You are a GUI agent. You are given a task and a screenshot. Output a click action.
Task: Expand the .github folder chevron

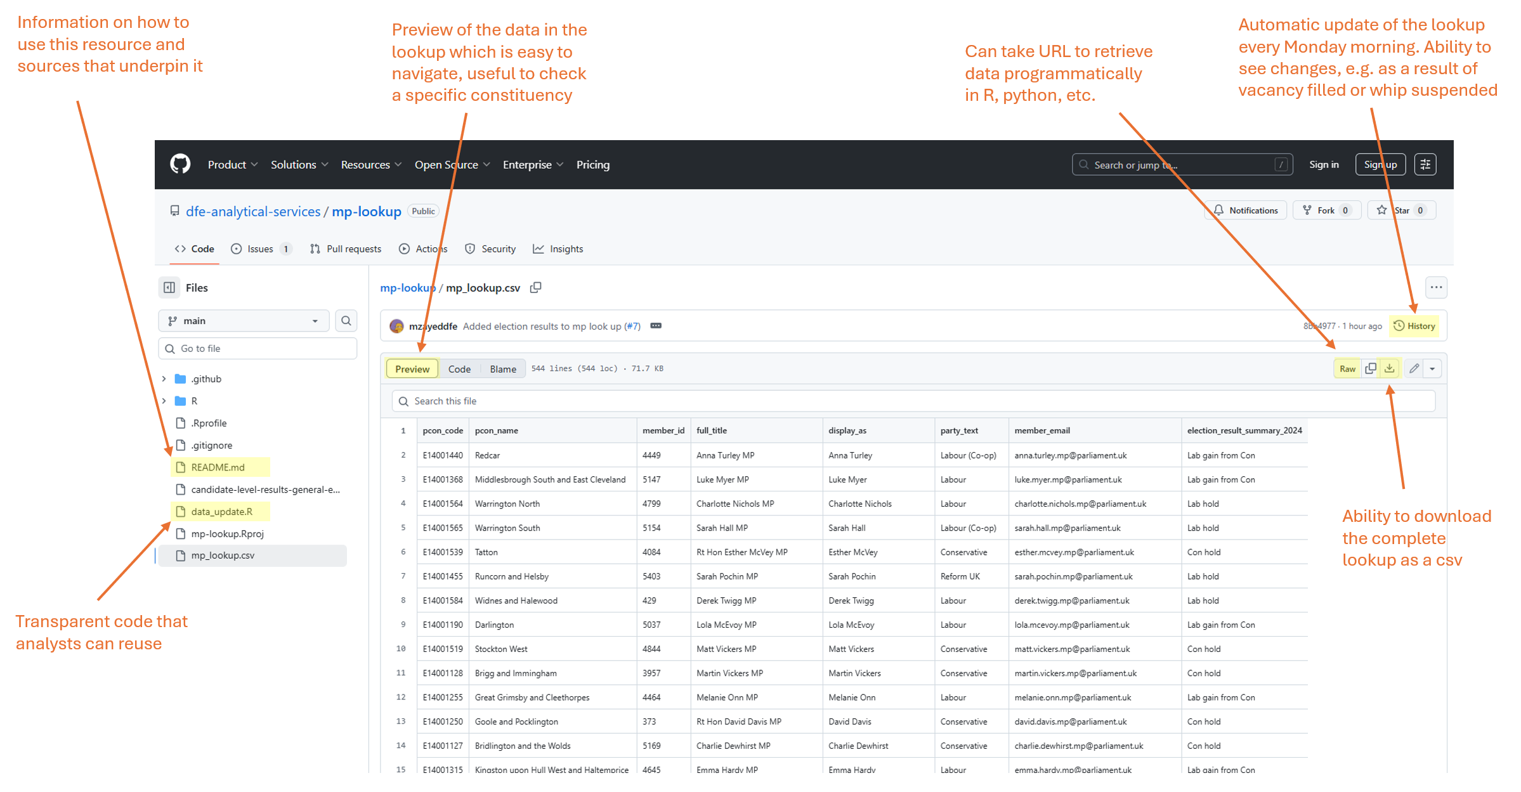pos(164,379)
